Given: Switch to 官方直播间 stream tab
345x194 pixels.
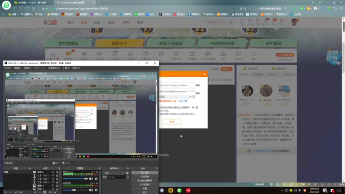Looking at the screenshot, I should (68, 44).
